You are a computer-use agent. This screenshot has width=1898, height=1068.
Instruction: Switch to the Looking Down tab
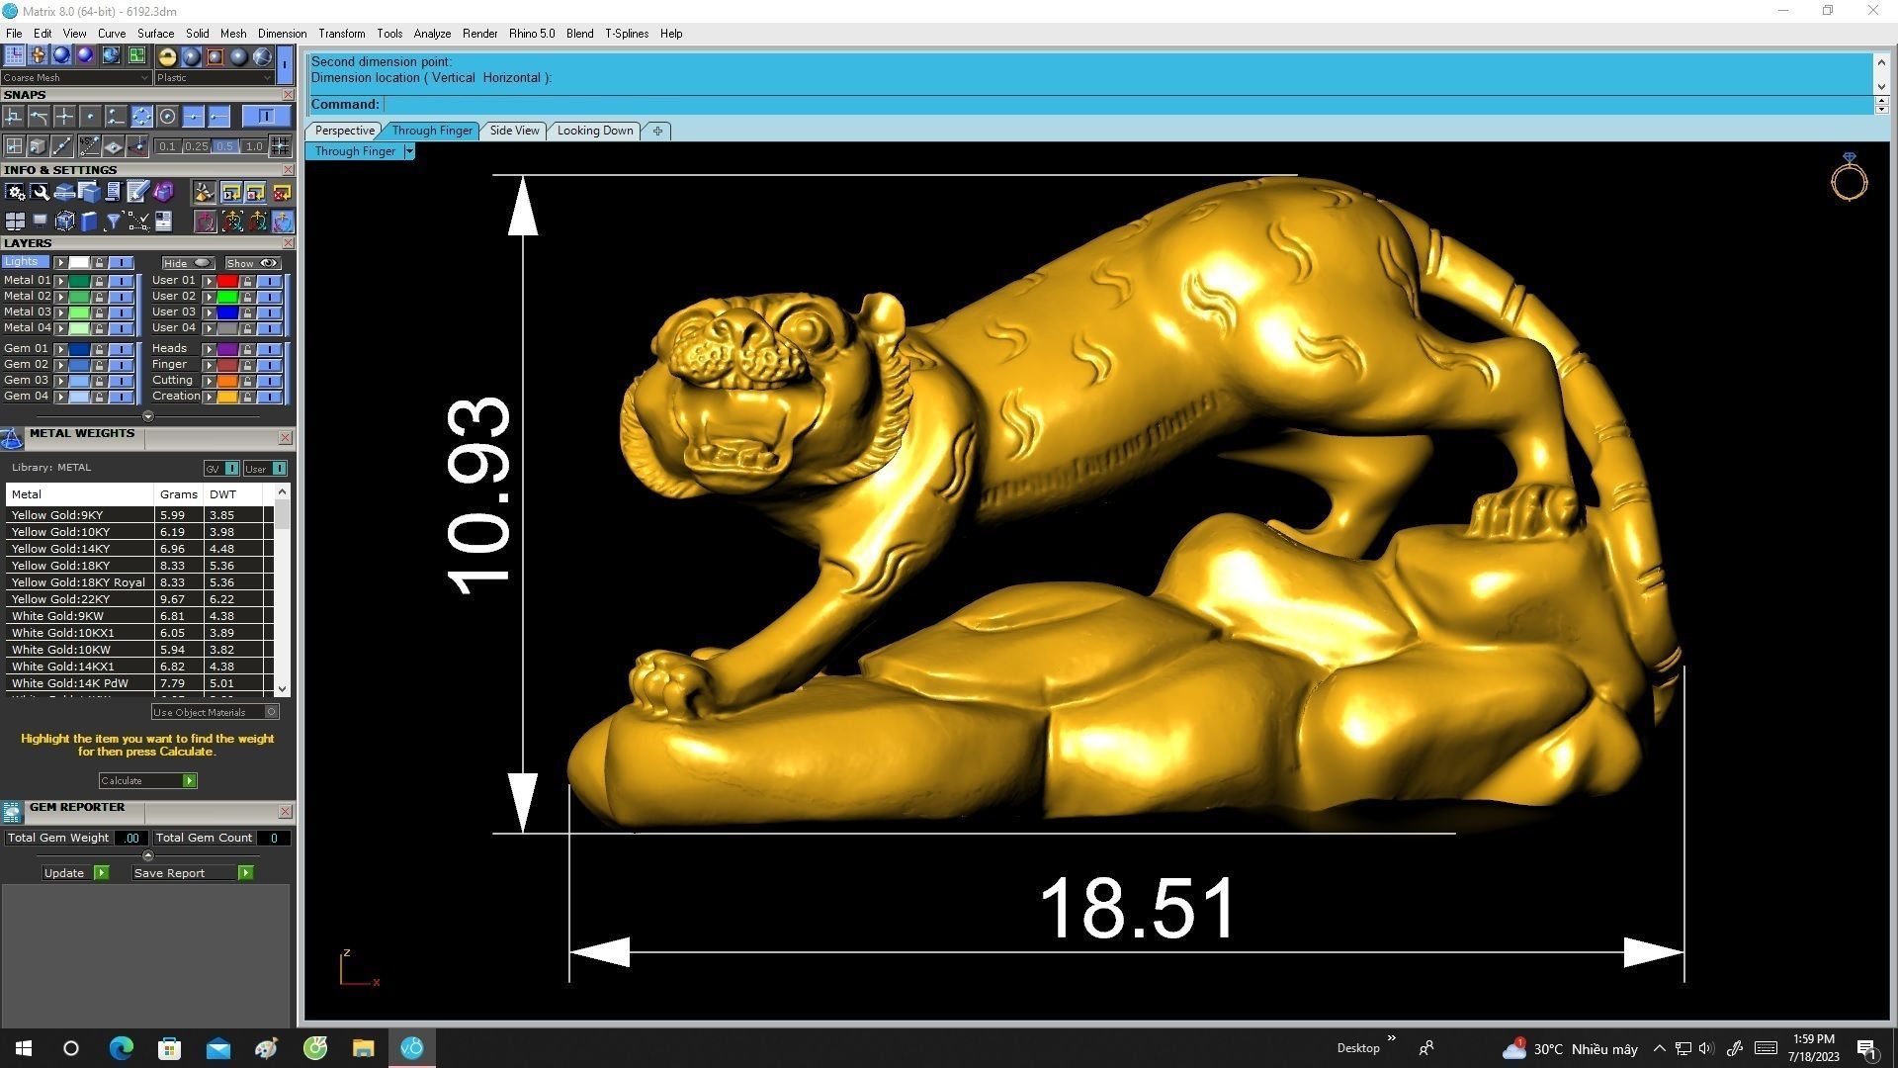coord(595,131)
